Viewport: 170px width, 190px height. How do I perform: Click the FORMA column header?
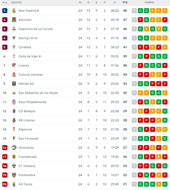149,3
